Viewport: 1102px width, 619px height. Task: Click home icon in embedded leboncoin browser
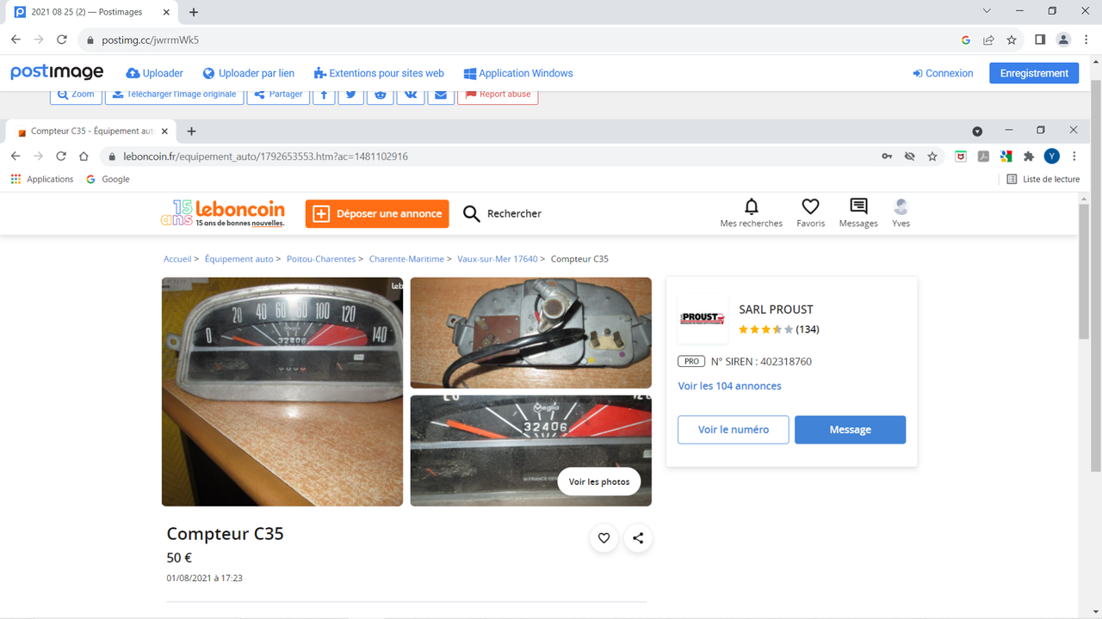tap(84, 156)
